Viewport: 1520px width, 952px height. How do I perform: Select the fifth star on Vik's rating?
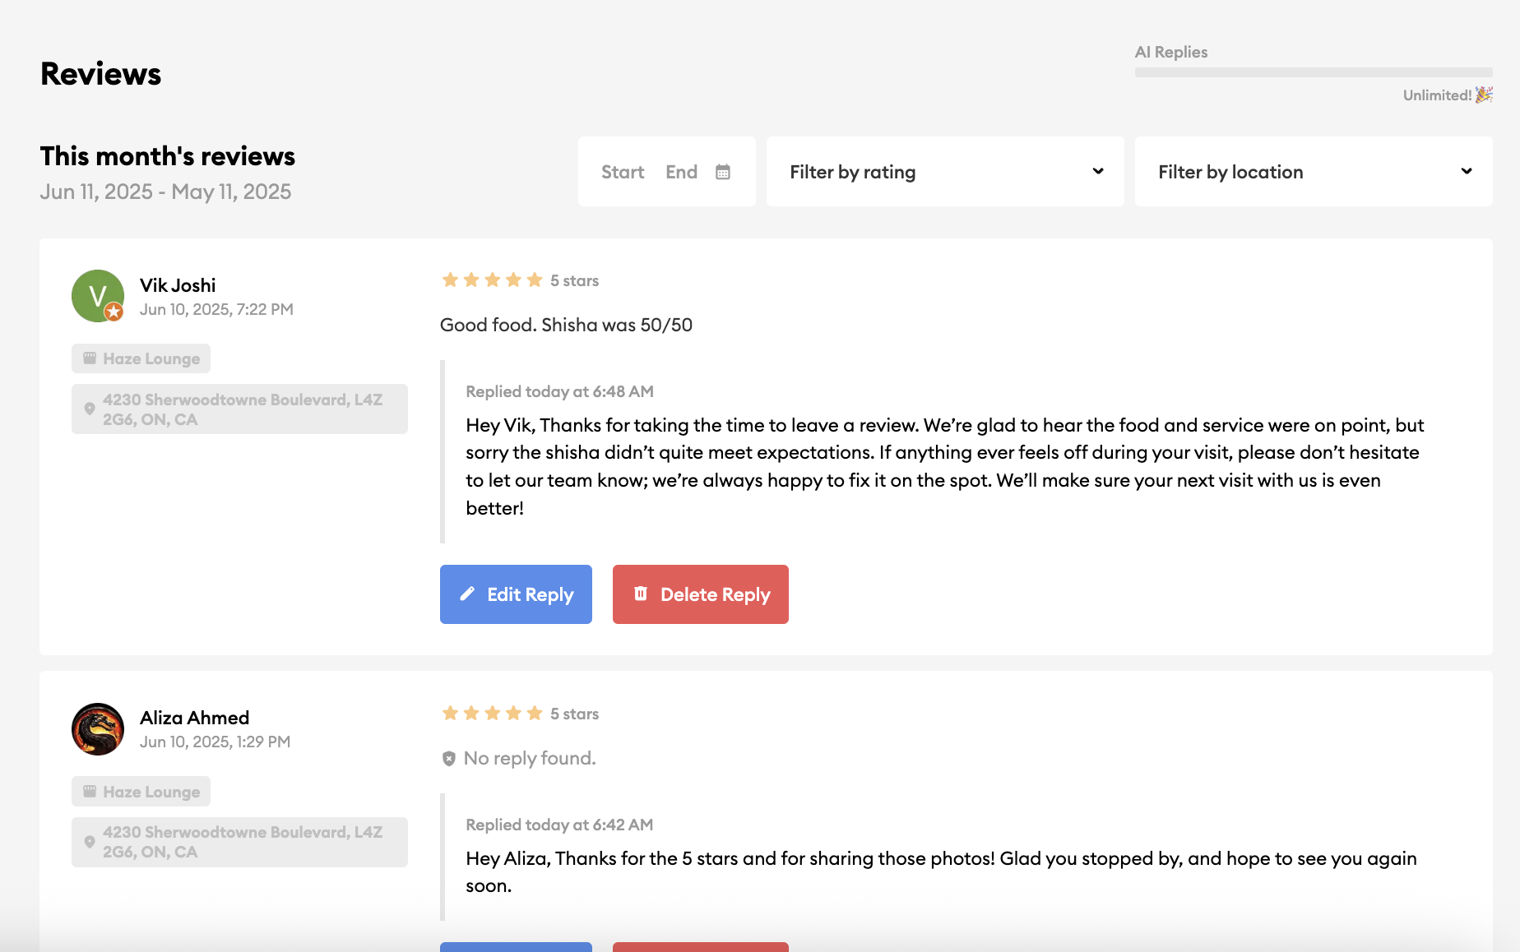[x=535, y=280]
